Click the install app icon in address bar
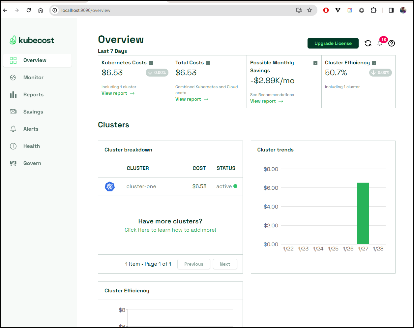The width and height of the screenshot is (414, 328). (299, 10)
